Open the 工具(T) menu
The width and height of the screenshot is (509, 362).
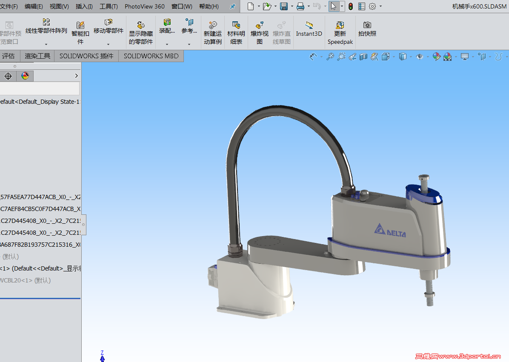click(109, 6)
